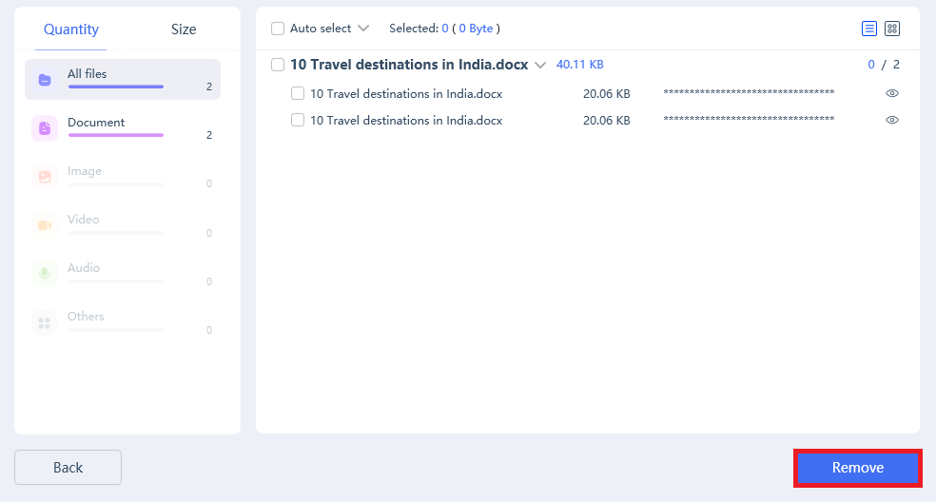Preview second duplicate file with eye icon

point(892,120)
